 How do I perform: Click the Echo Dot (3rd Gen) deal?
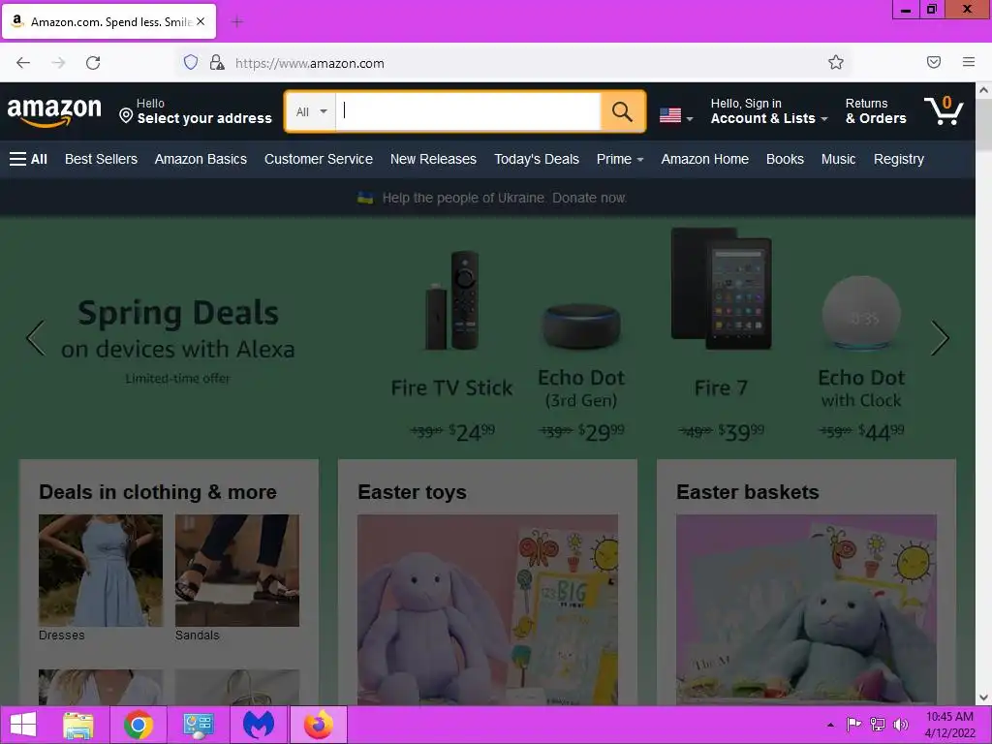click(581, 370)
